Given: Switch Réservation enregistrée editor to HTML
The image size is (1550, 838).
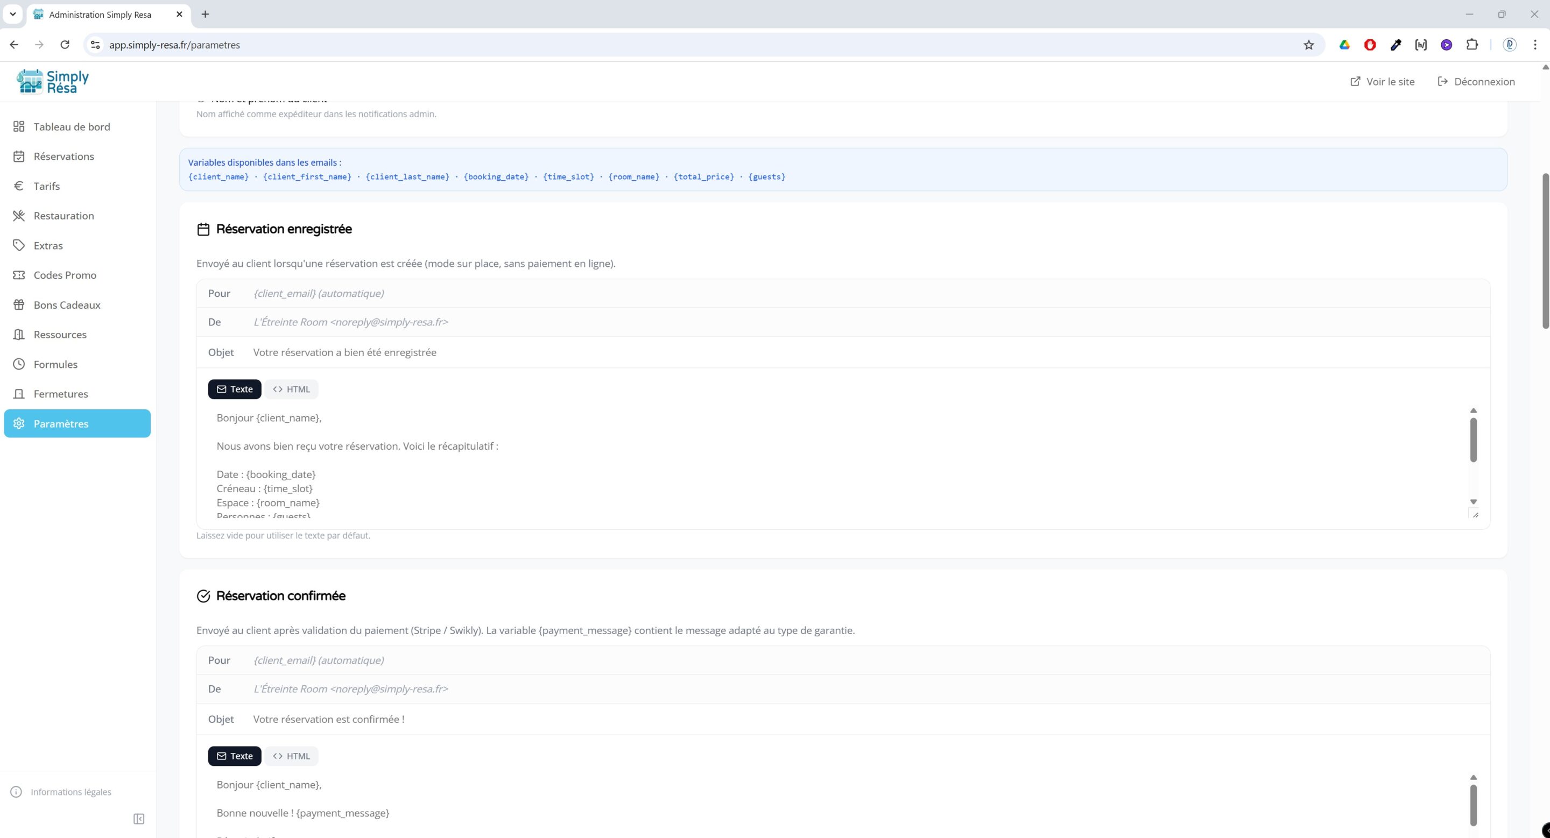Looking at the screenshot, I should [x=291, y=389].
